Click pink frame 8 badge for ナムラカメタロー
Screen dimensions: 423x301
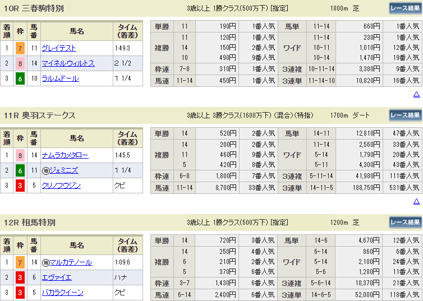20,155
